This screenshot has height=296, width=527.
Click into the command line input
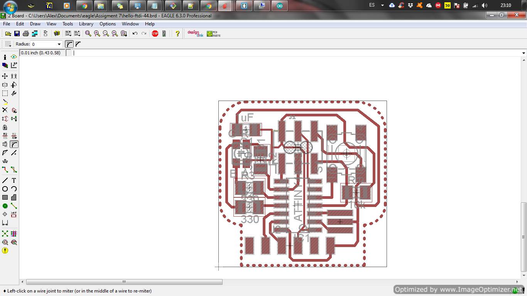pyautogui.click(x=296, y=53)
